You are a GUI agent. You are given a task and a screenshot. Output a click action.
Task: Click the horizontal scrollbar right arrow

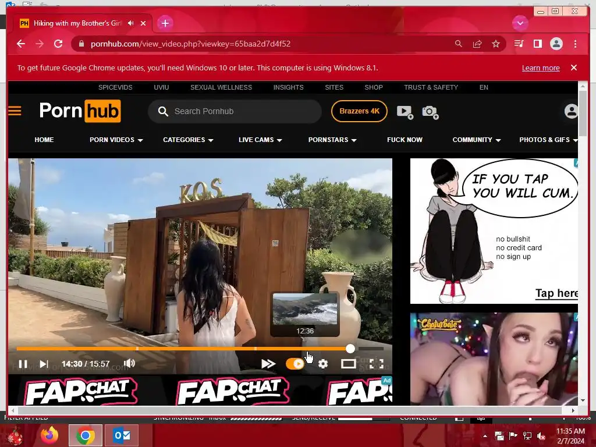pos(573,410)
